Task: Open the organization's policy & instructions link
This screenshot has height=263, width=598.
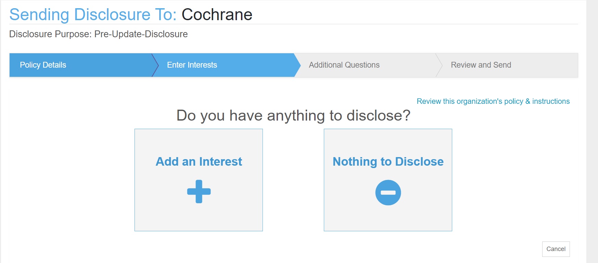Action: 493,101
